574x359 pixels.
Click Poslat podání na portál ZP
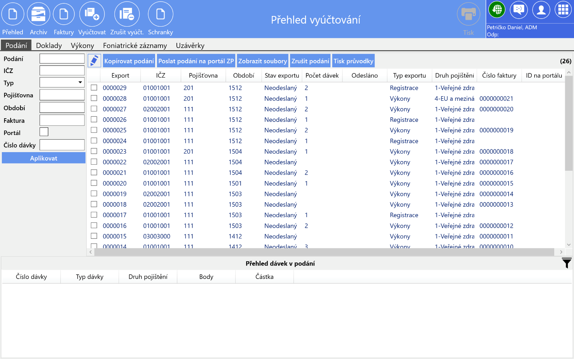tap(196, 61)
